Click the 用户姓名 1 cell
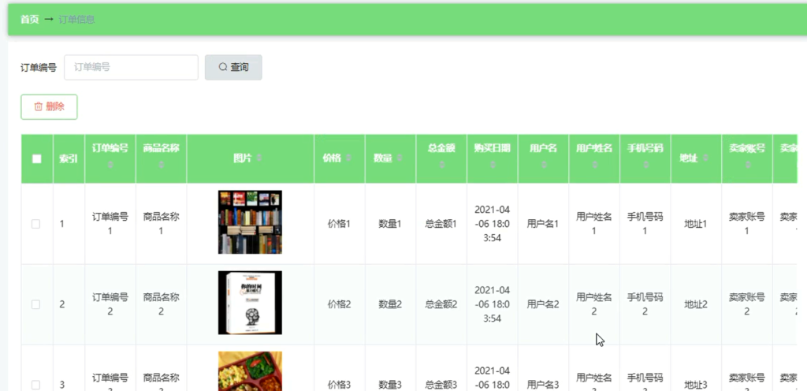Viewport: 807px width, 391px height. coord(594,224)
